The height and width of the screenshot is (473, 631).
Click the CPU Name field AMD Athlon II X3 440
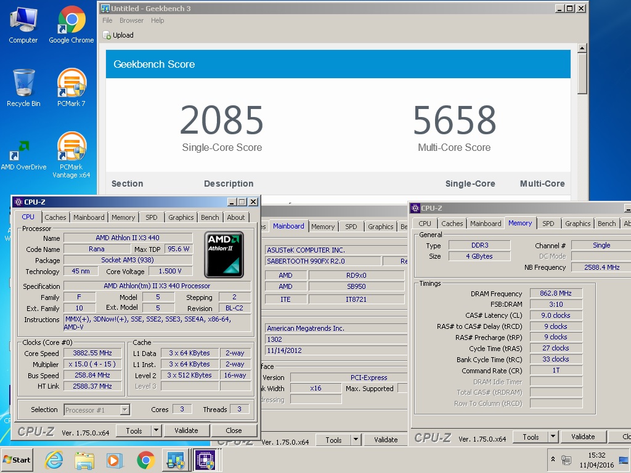tap(128, 238)
